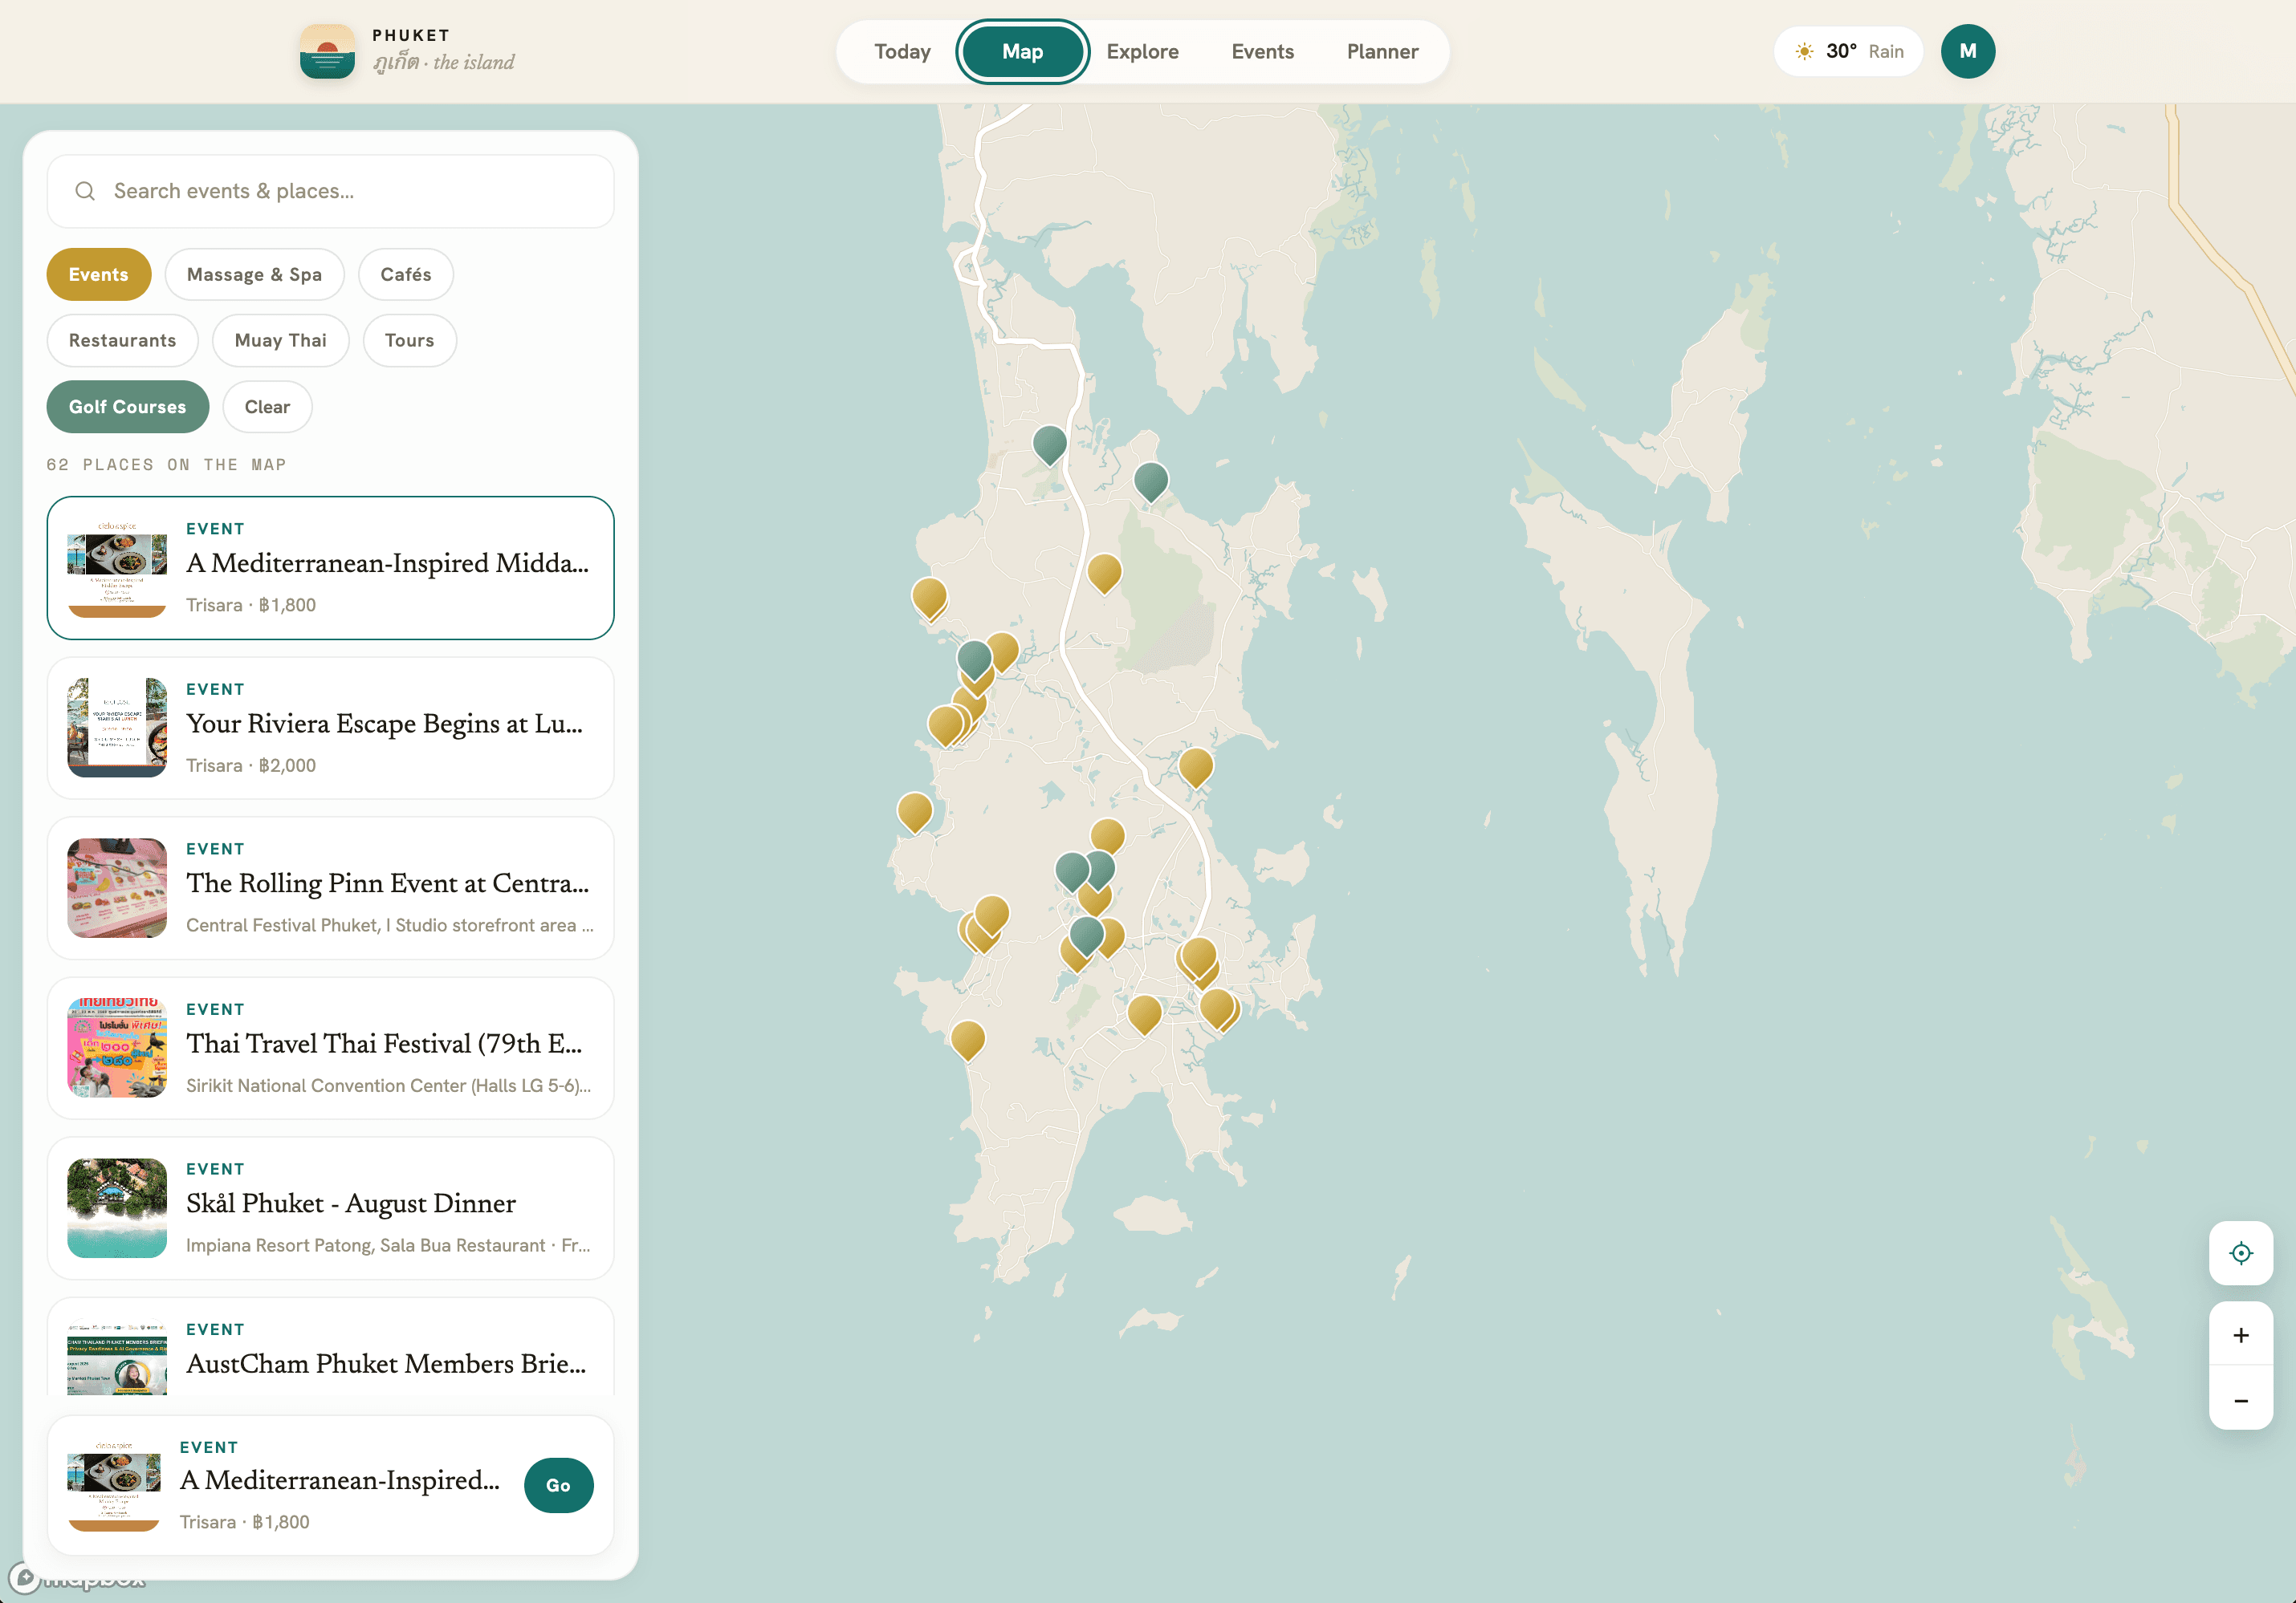Image resolution: width=2296 pixels, height=1603 pixels.
Task: Click the Clear filters button
Action: point(267,407)
